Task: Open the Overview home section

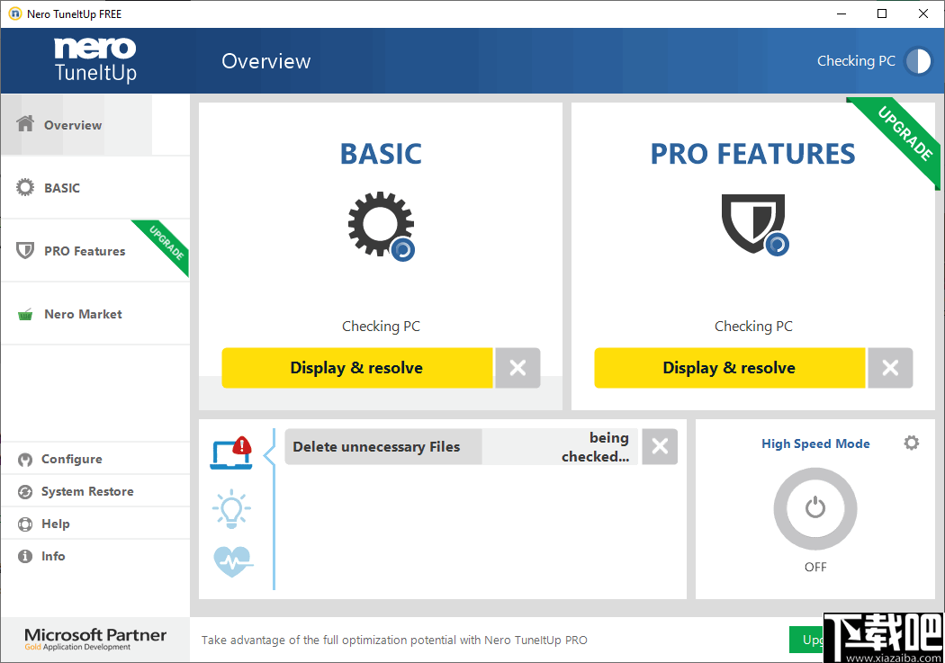Action: pyautogui.click(x=95, y=125)
